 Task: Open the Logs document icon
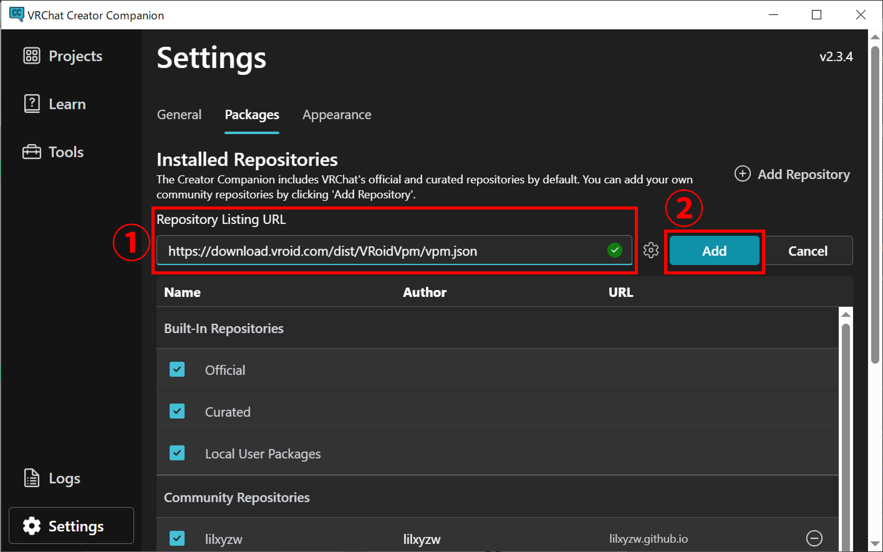(32, 478)
